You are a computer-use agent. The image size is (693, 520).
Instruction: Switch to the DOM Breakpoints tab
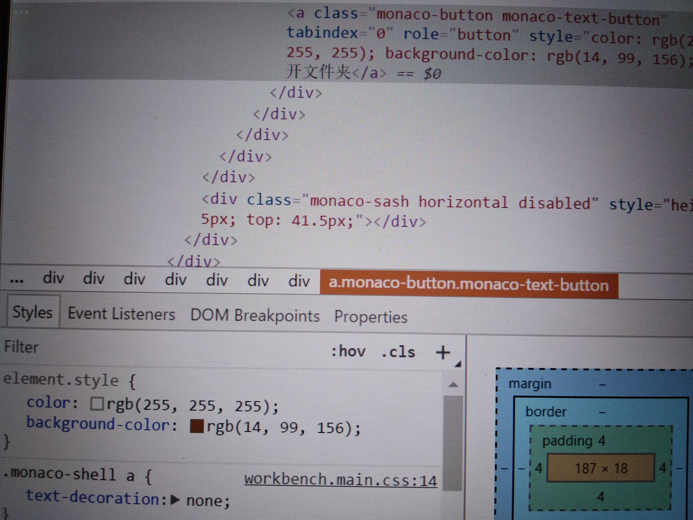255,316
